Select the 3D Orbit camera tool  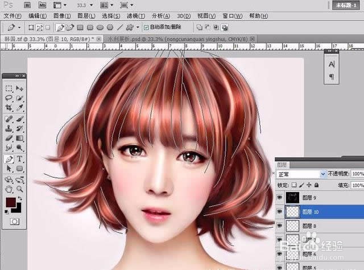(x=20, y=179)
